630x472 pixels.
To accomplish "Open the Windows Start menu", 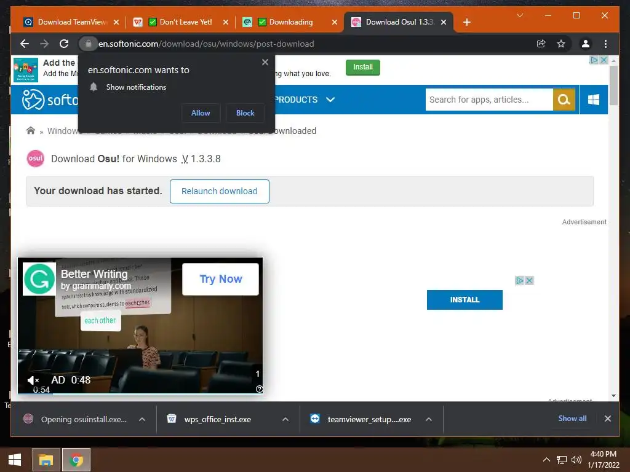I will point(15,460).
